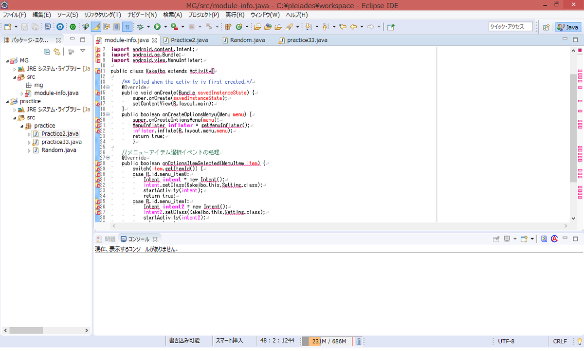Open the console terminal toolbar icon
Screen dimensions: 584x351
click(x=48, y=27)
